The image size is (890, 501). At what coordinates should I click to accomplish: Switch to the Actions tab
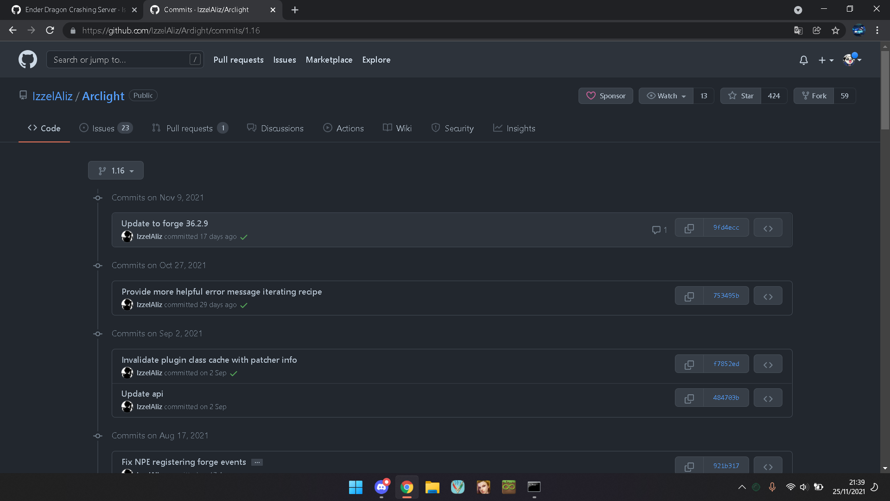[343, 128]
